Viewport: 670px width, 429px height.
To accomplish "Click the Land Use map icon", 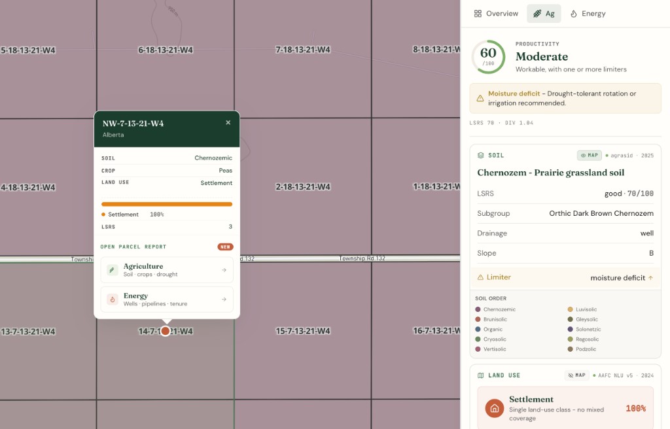I will (x=481, y=375).
